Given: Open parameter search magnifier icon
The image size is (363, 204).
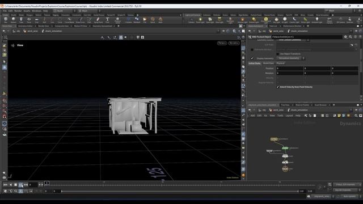Looking at the screenshot, I should tap(351, 37).
